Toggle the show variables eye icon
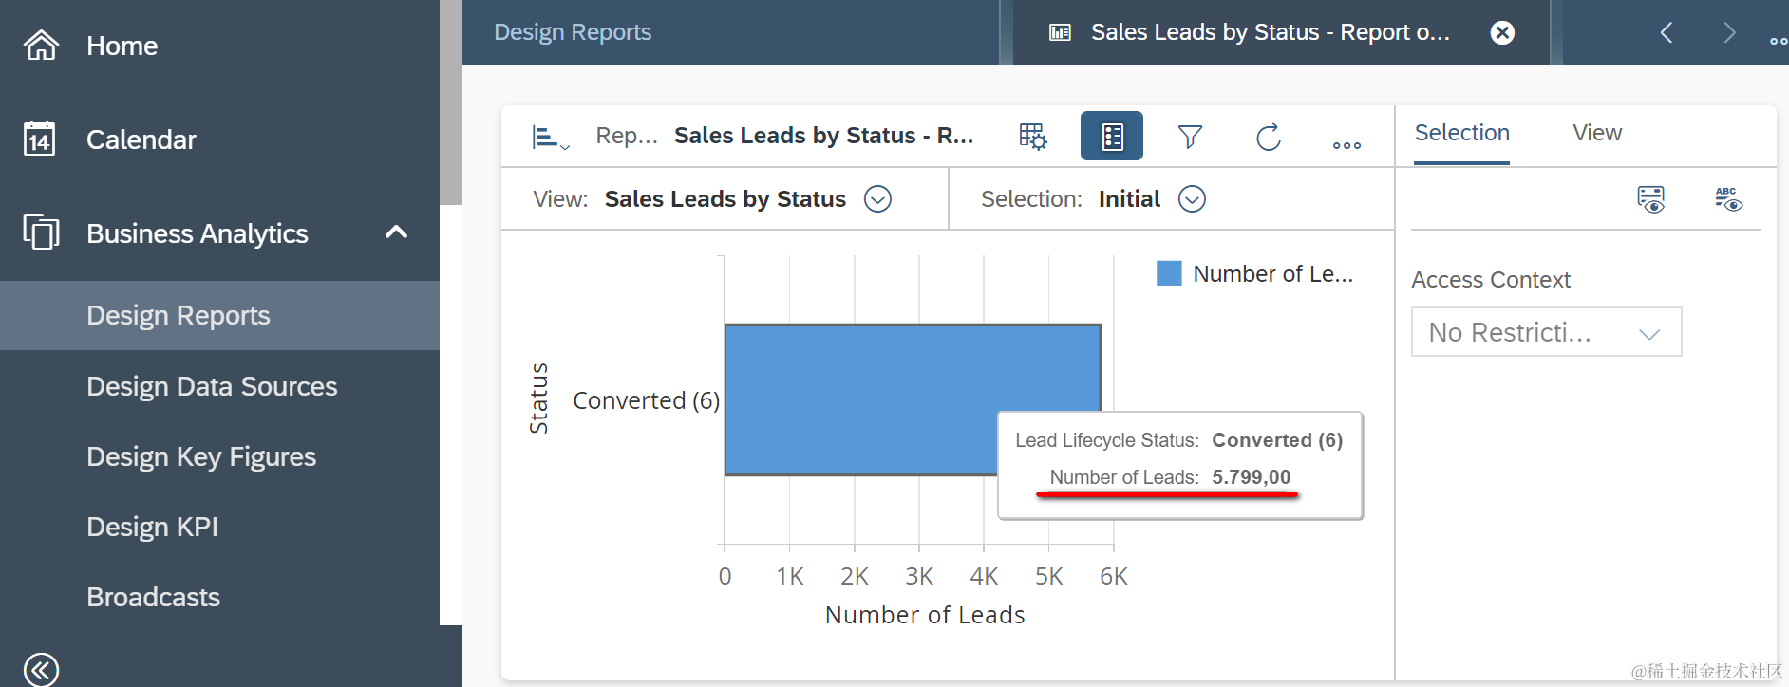 (x=1650, y=199)
